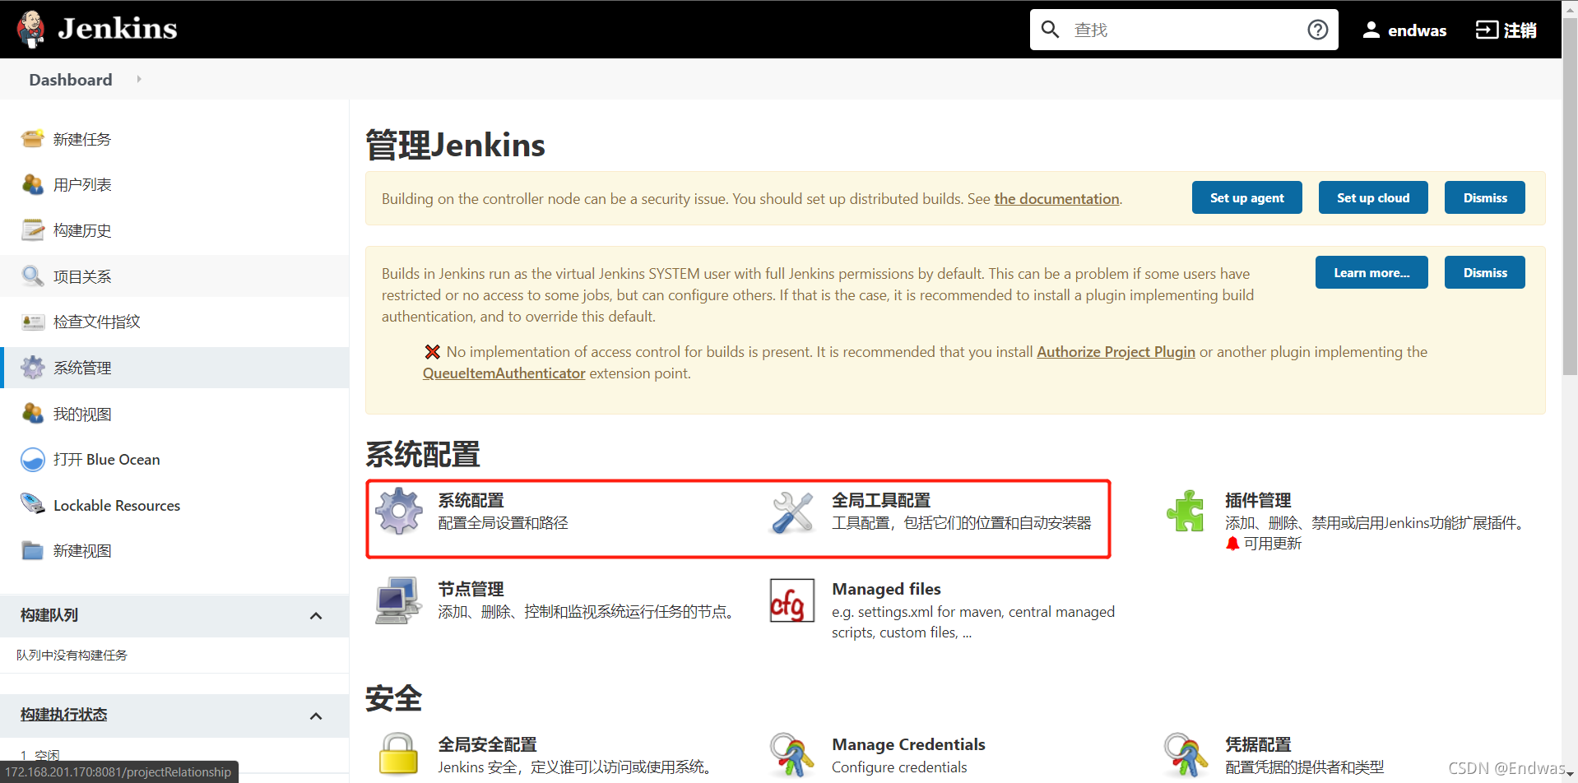
Task: Click the 插件管理 puzzle piece icon
Action: tap(1186, 511)
